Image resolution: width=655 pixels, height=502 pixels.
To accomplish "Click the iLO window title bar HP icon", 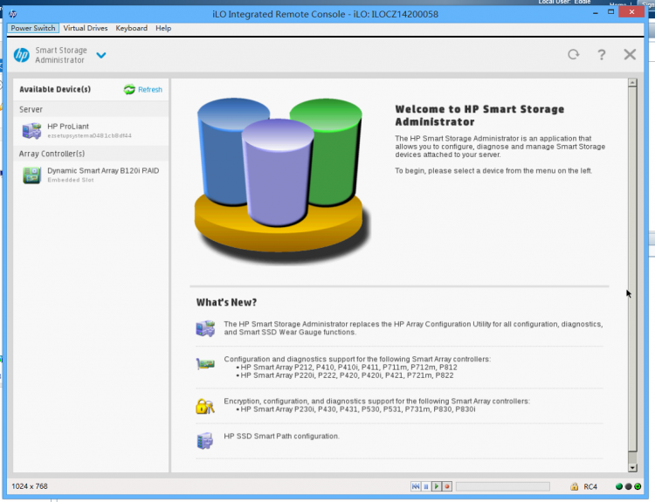I will (x=13, y=14).
